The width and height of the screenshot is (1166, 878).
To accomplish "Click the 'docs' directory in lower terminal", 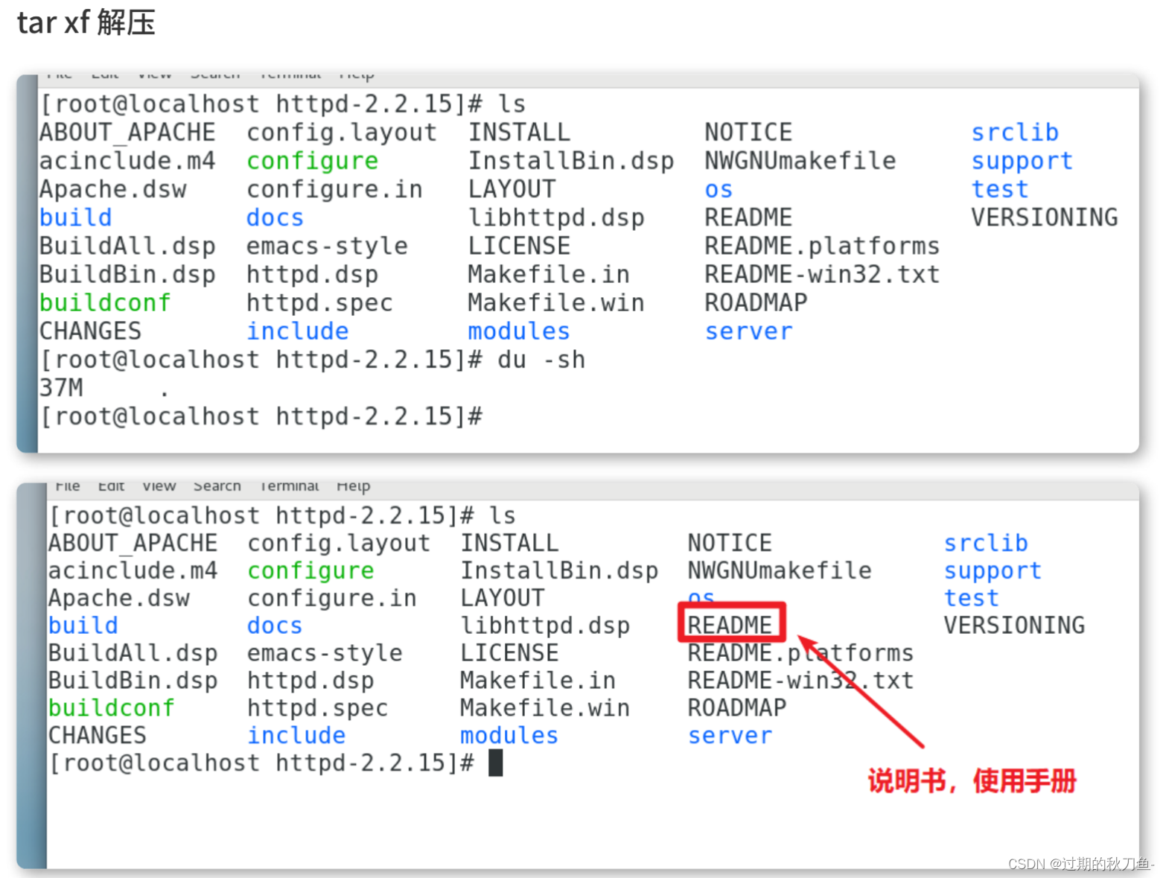I will (x=275, y=626).
